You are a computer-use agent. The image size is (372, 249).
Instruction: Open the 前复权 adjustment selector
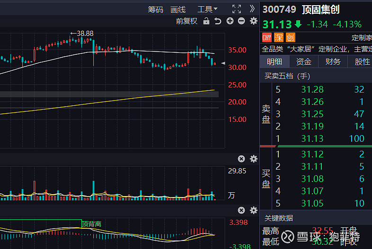(186, 21)
